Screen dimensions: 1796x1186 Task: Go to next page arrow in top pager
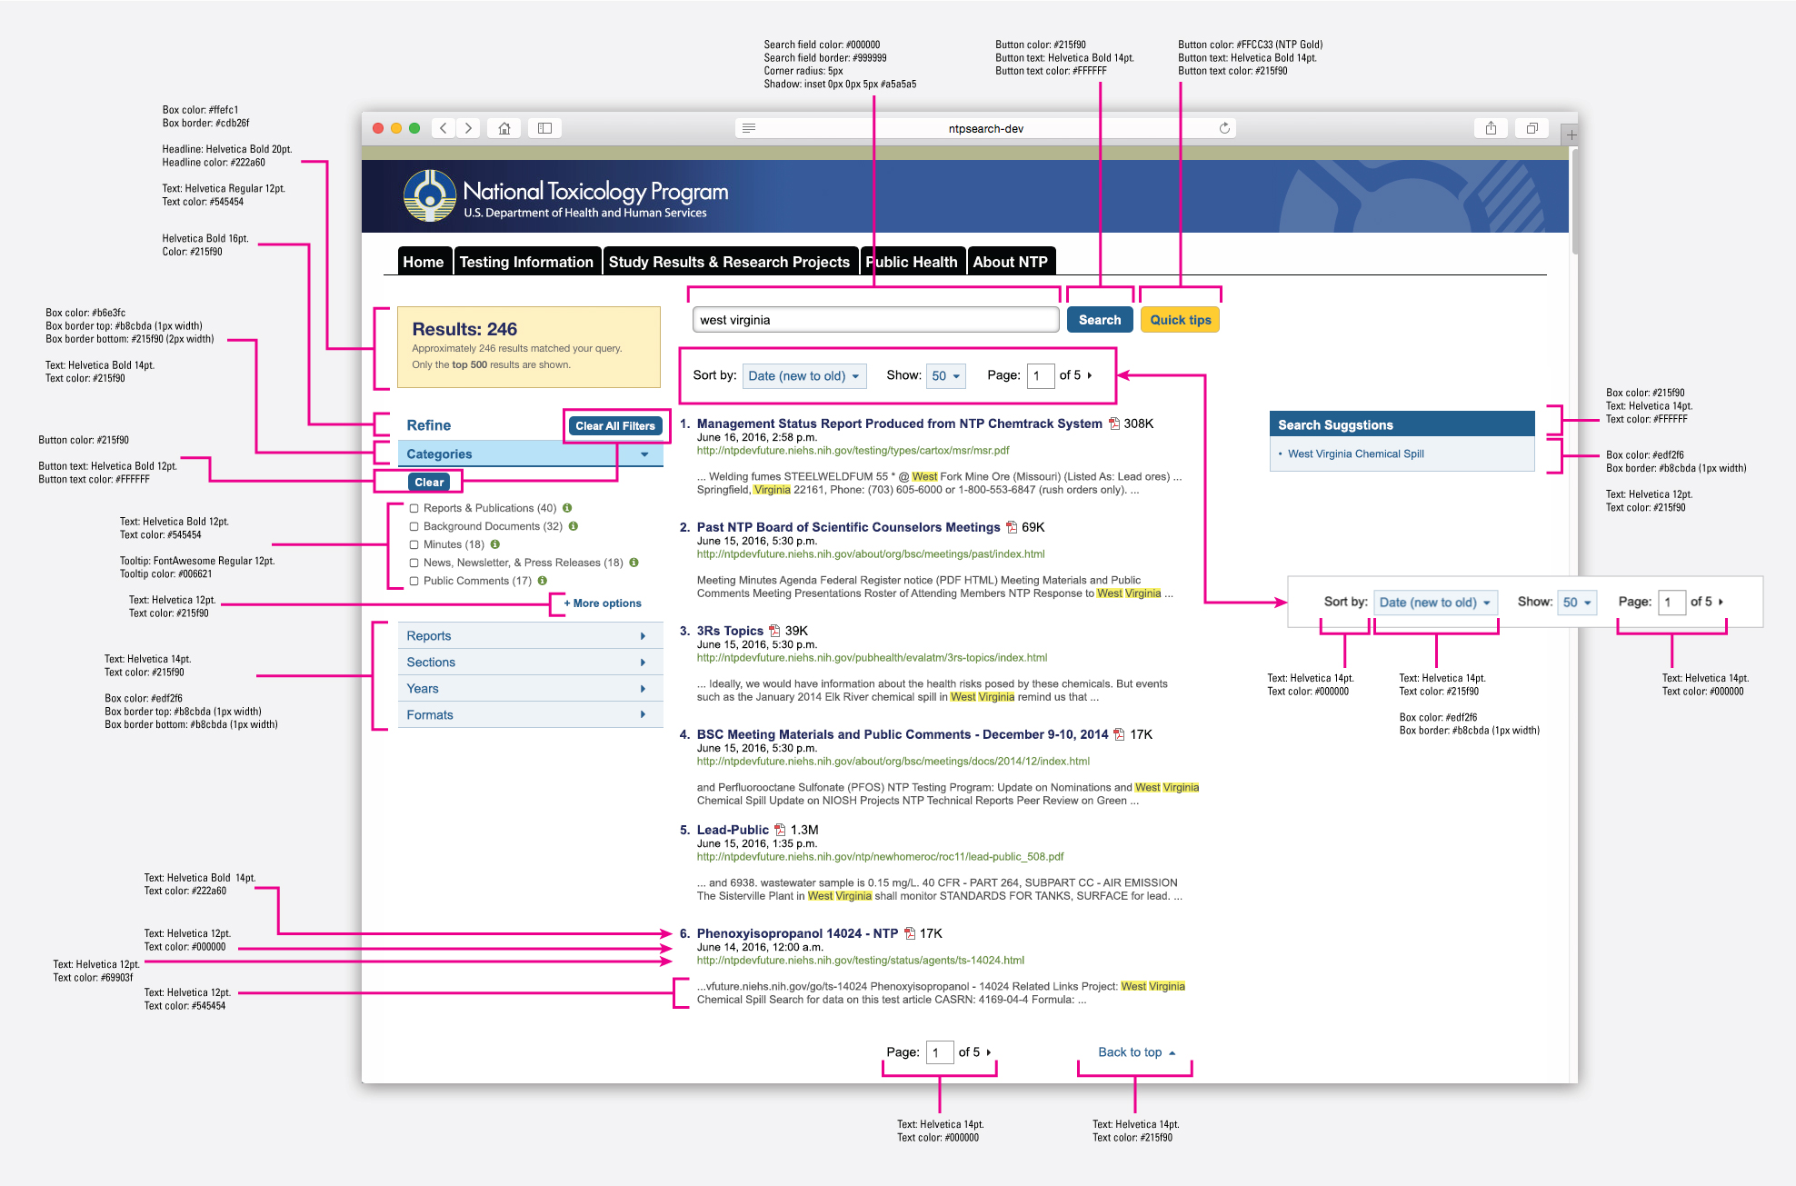tap(1090, 375)
